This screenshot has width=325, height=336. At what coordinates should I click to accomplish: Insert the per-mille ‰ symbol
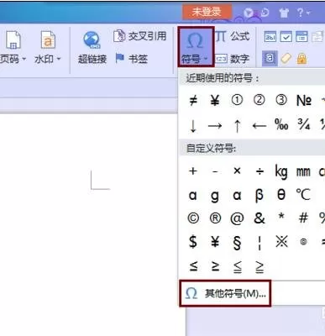pyautogui.click(x=281, y=124)
